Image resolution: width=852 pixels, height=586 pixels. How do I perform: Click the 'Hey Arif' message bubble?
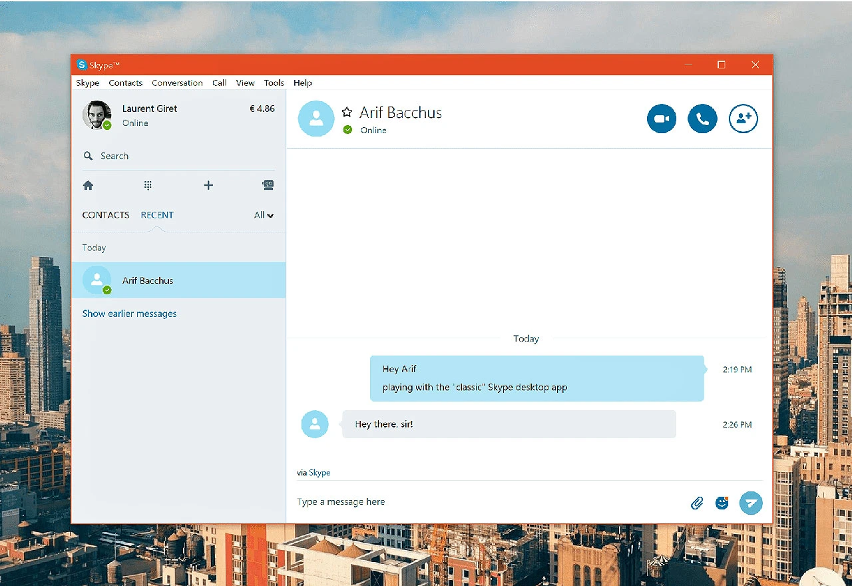click(536, 378)
